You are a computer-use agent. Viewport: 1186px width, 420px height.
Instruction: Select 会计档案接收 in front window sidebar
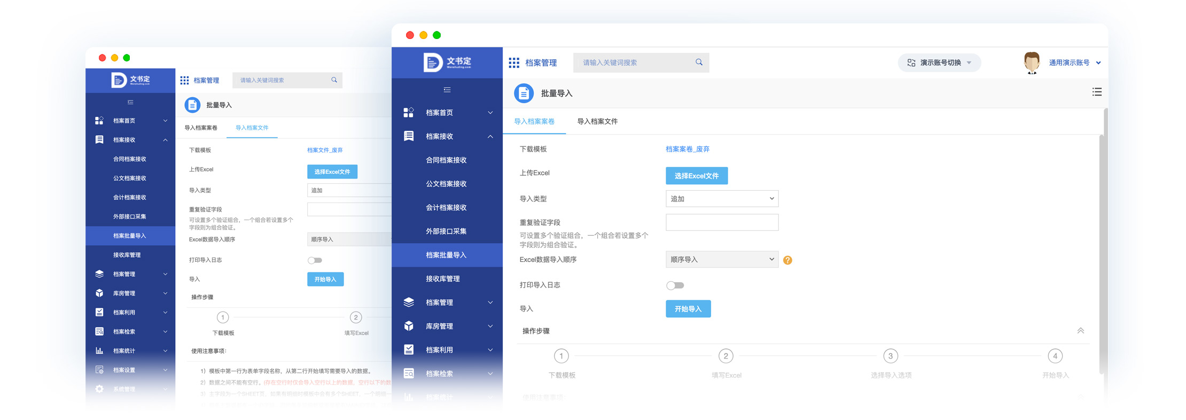(447, 207)
